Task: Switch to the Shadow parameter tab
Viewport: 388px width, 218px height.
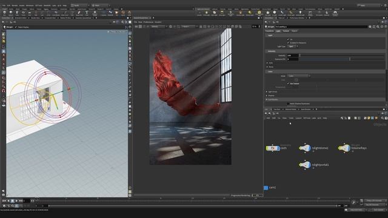Action: coord(295,31)
